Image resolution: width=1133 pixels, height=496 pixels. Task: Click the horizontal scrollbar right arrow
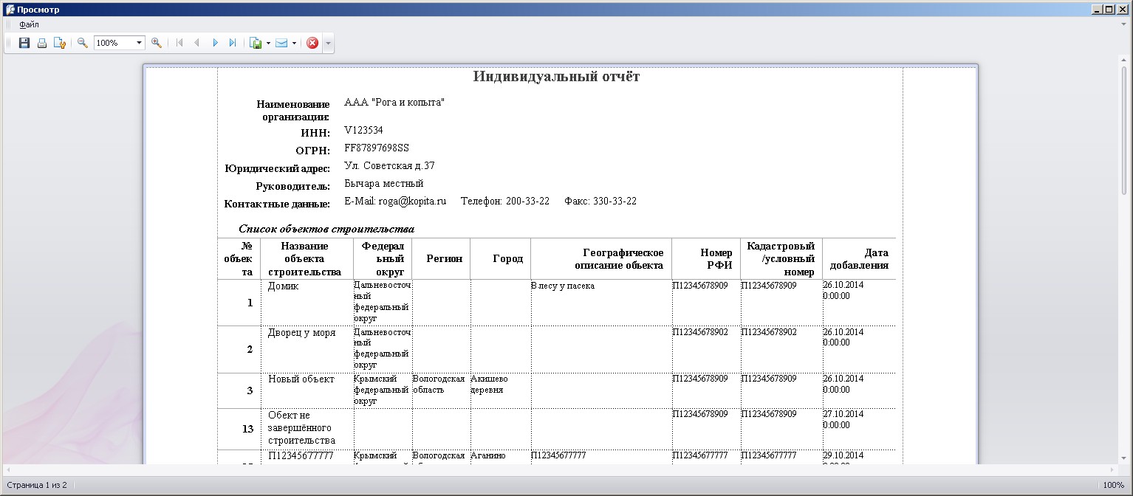(x=1113, y=469)
